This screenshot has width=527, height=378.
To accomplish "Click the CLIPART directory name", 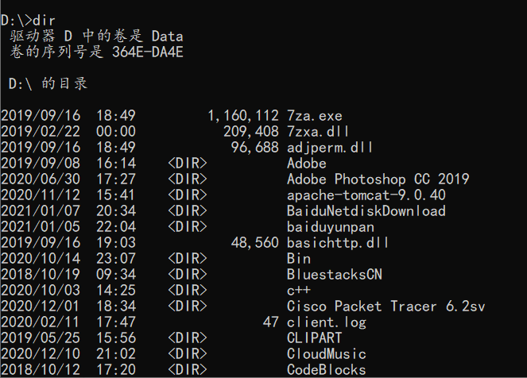I will (315, 337).
